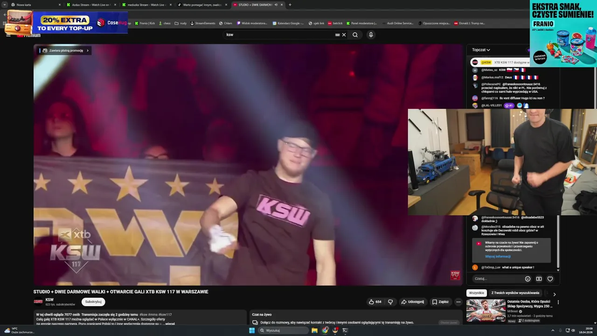Image resolution: width=597 pixels, height=336 pixels.
Task: Like the video with thumbs up
Action: click(x=375, y=302)
